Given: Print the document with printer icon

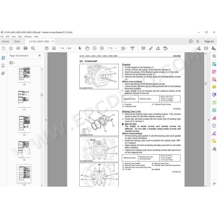Looking at the screenshot, I should pos(25,48).
